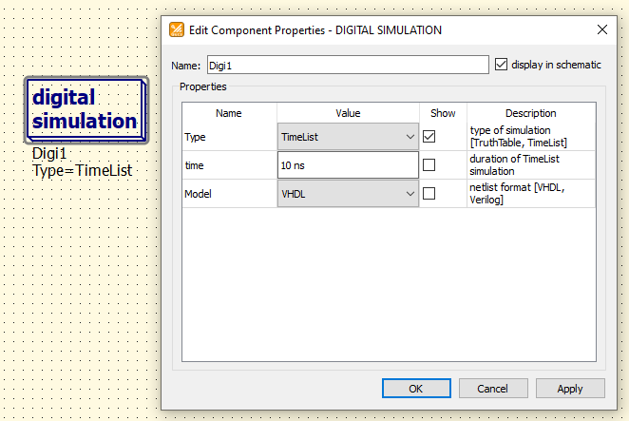Select the Digi1 label under the component
This screenshot has width=629, height=421.
[x=49, y=154]
